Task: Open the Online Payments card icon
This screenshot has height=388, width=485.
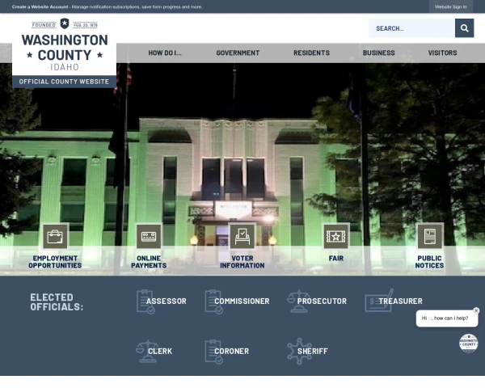Action: (149, 237)
